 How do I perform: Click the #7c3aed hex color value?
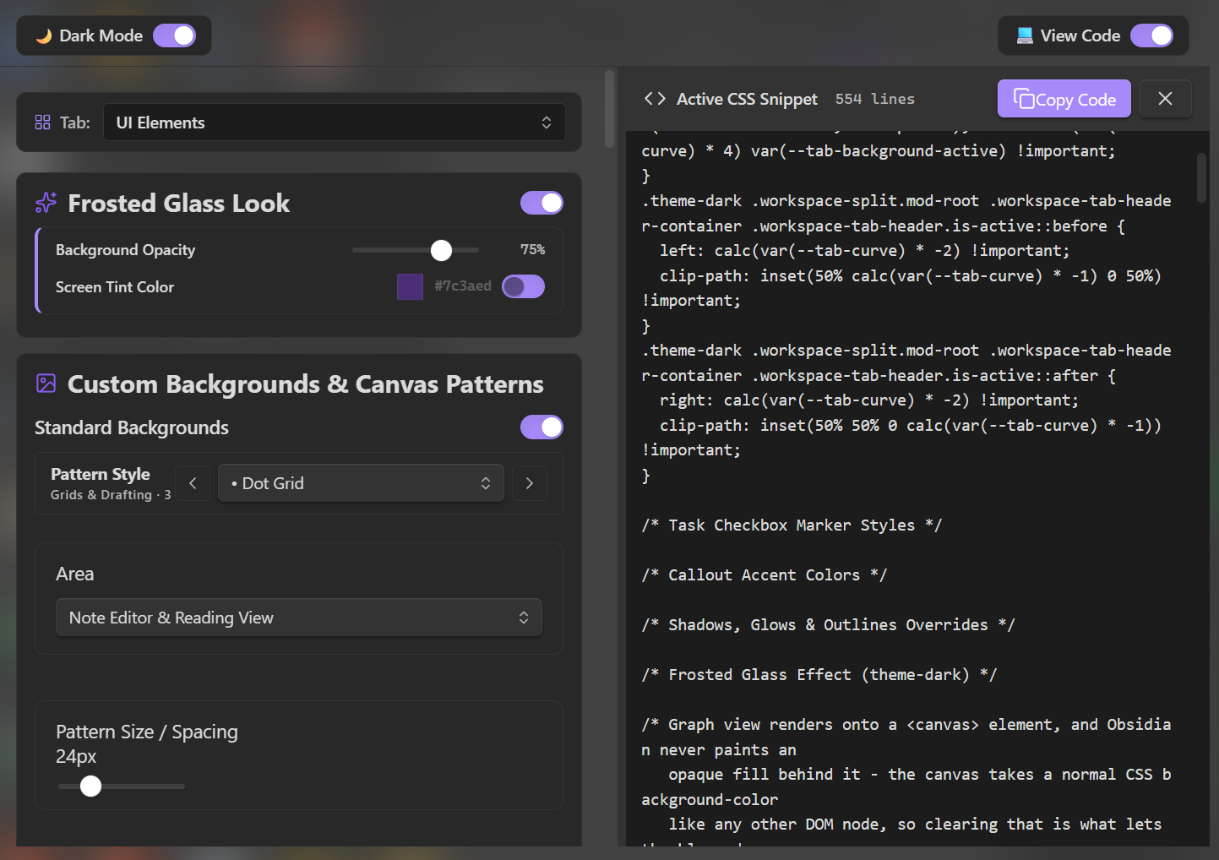pos(463,286)
